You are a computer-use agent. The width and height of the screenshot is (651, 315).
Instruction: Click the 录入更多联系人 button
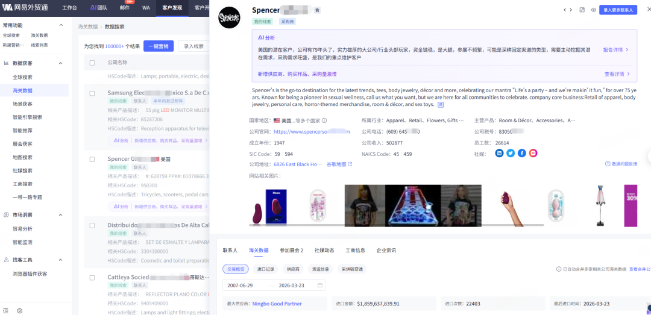(x=618, y=10)
